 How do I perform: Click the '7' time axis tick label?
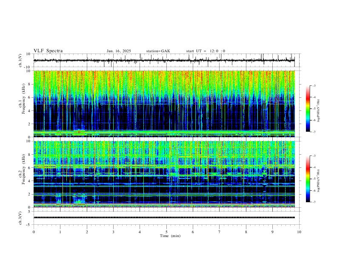tap(220, 232)
